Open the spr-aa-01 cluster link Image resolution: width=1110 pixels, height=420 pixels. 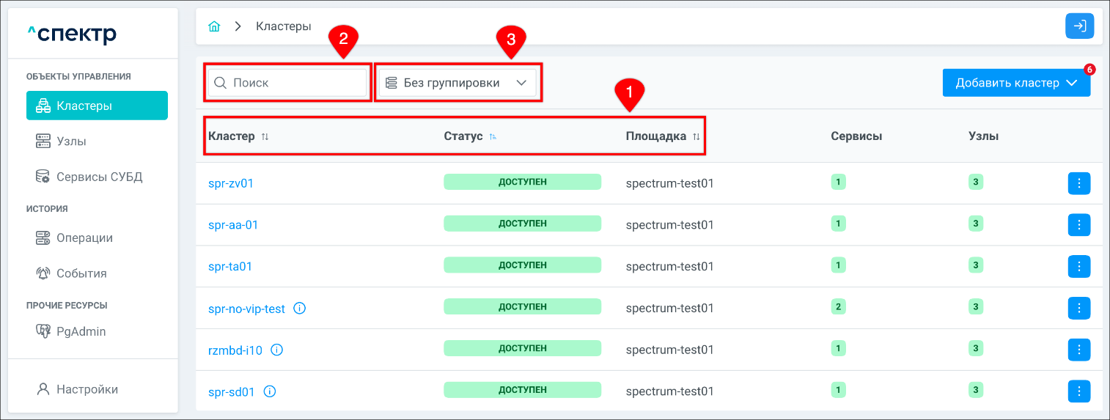233,224
